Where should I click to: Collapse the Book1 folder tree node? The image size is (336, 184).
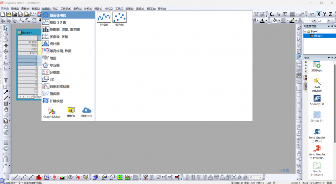[305, 31]
